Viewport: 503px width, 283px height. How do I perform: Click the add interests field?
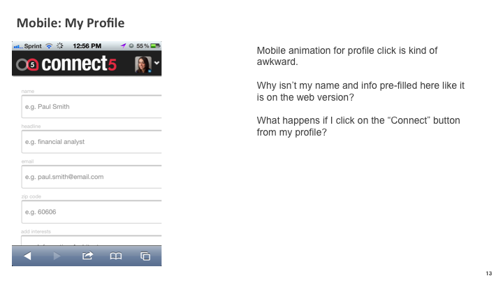[x=92, y=240]
